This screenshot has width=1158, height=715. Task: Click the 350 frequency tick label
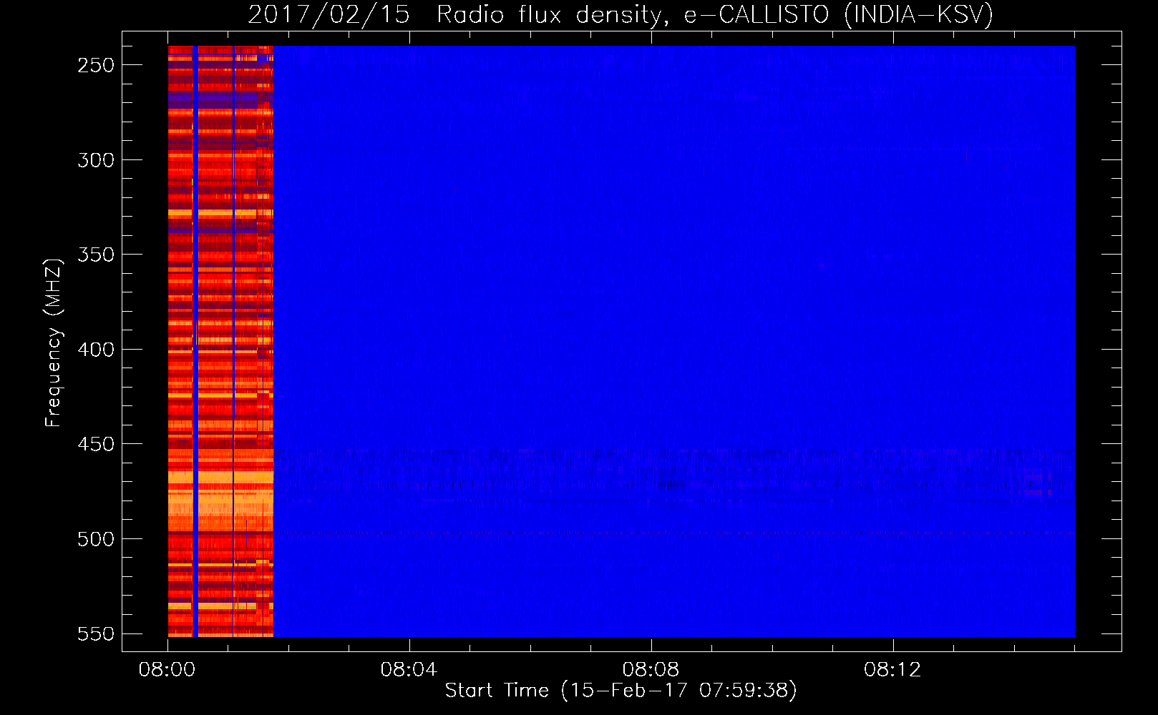point(96,255)
